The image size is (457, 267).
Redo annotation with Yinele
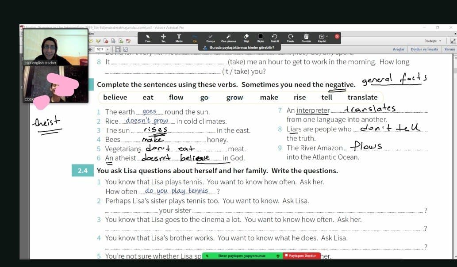pyautogui.click(x=291, y=38)
